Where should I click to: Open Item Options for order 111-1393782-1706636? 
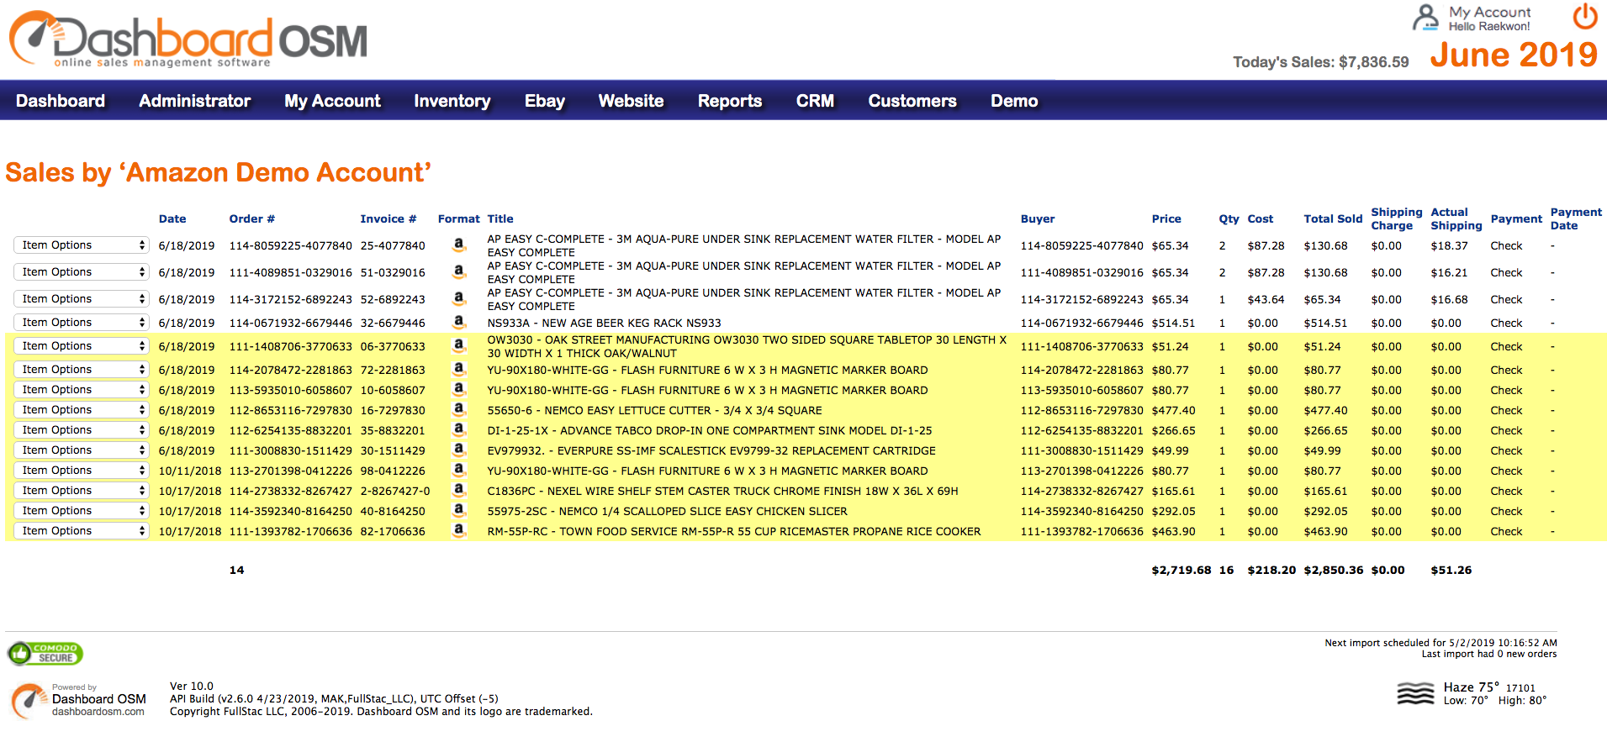tap(82, 531)
